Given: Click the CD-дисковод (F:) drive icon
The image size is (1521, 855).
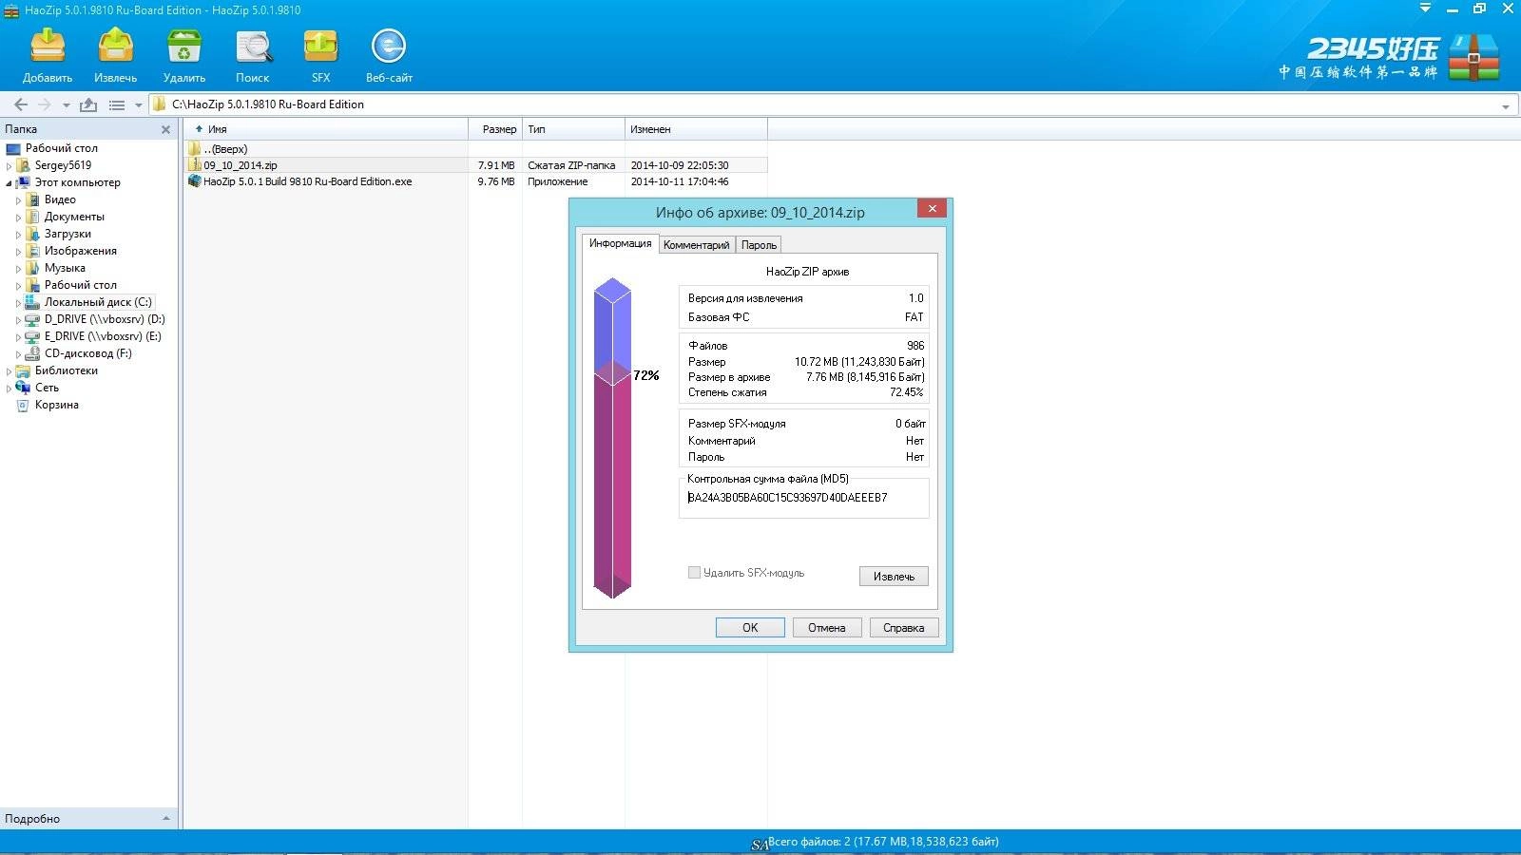Looking at the screenshot, I should (32, 353).
